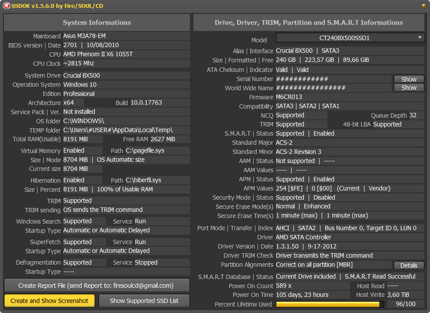Select 100% of Usable RAM value
Viewport: 430px width, 313px height.
click(125, 189)
